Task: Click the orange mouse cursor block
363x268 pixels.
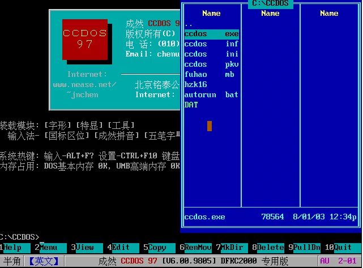Action: [210, 126]
